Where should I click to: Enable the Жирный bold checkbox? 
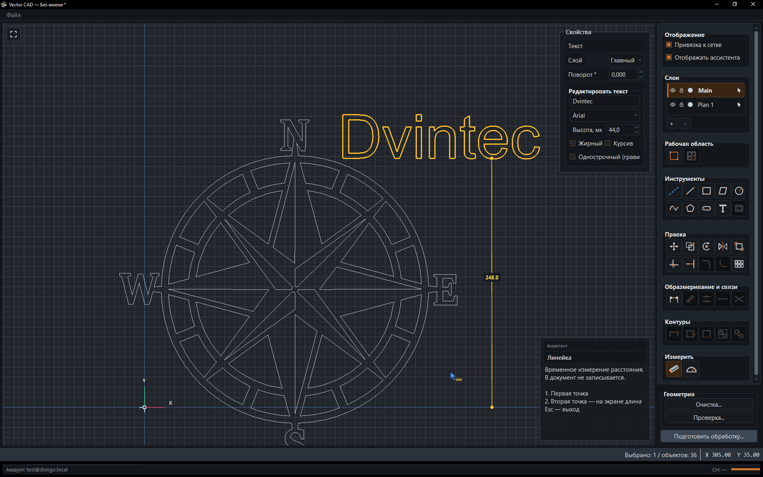click(573, 143)
